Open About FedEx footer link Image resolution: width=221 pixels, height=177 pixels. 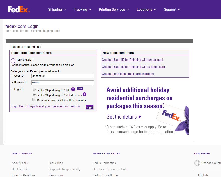click(20, 163)
